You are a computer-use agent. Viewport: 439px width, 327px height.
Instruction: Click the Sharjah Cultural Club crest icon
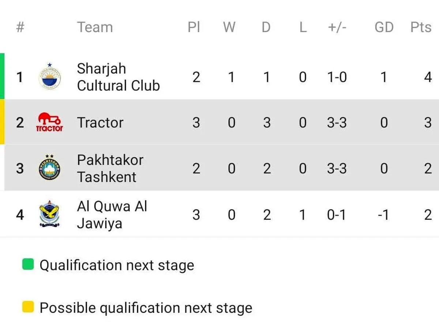pyautogui.click(x=50, y=77)
